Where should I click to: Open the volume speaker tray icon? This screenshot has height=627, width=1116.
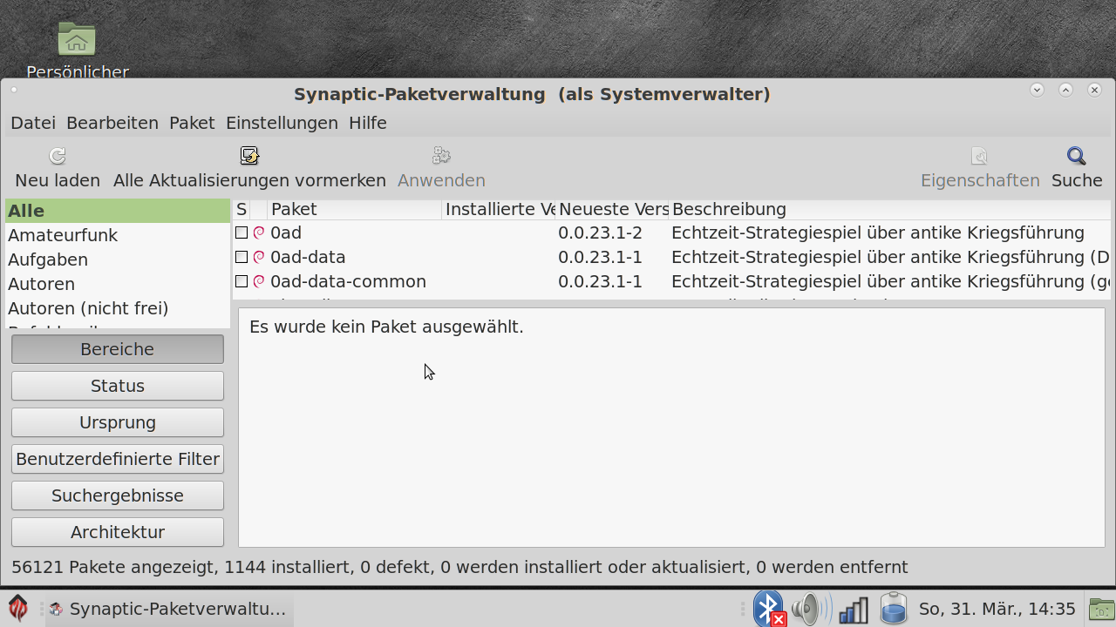810,609
